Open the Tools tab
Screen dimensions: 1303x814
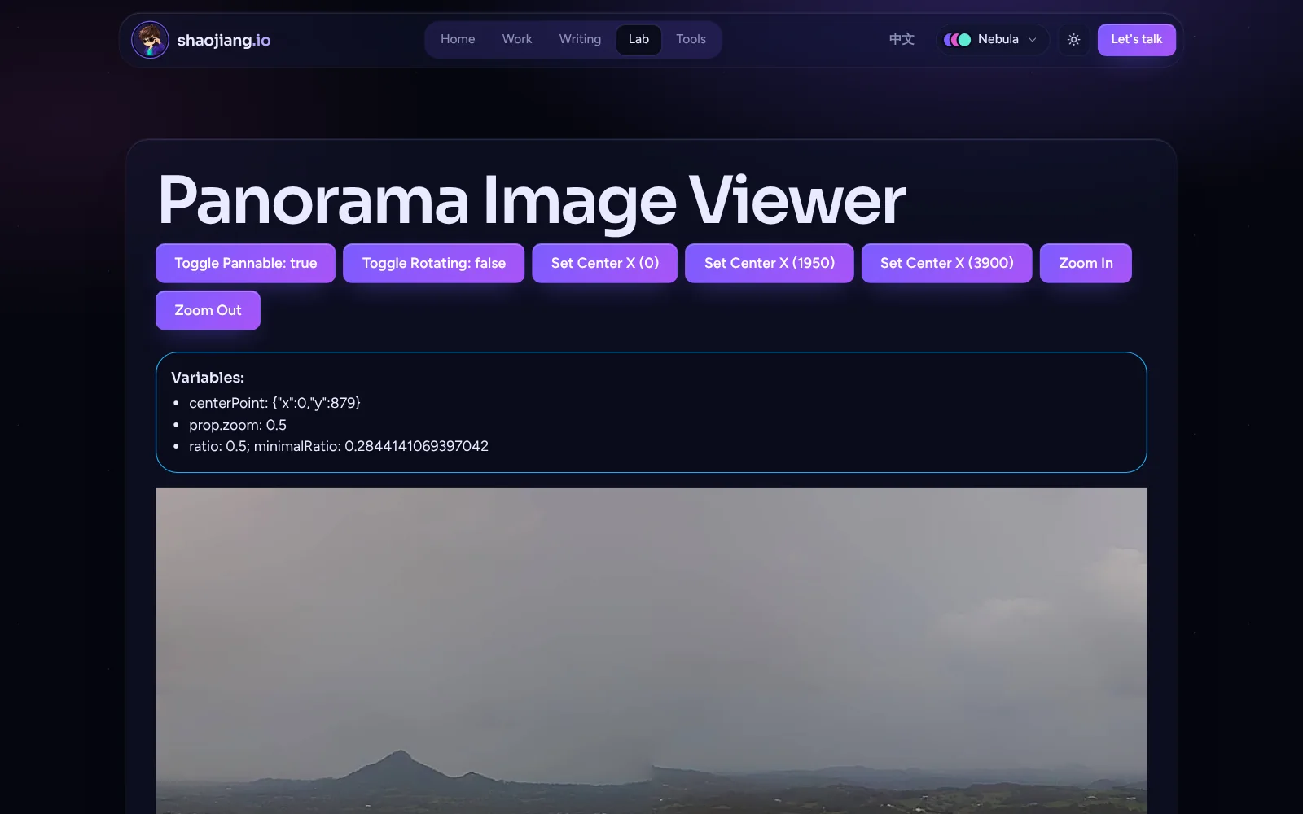click(x=691, y=39)
